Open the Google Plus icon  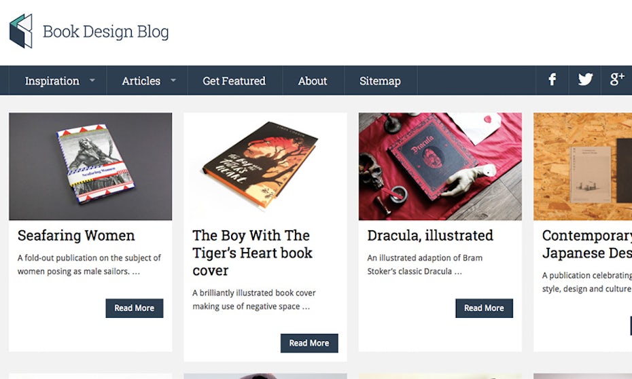click(x=617, y=79)
